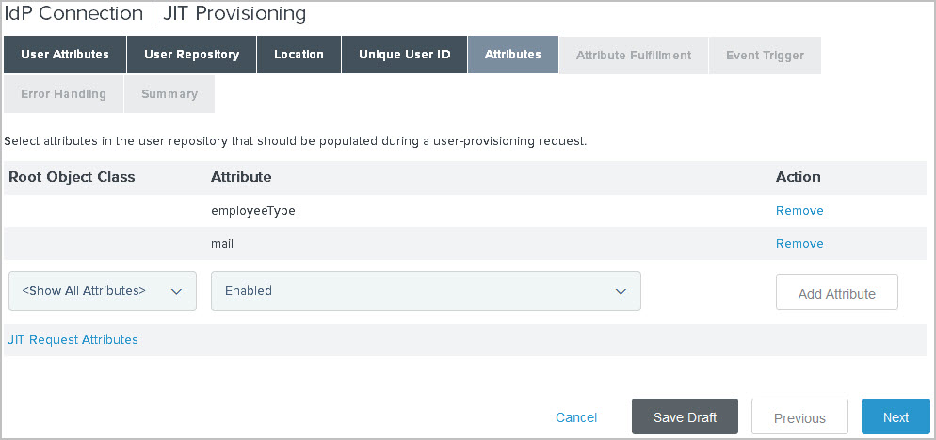
Task: Open the Error Handling tab
Action: [x=63, y=94]
